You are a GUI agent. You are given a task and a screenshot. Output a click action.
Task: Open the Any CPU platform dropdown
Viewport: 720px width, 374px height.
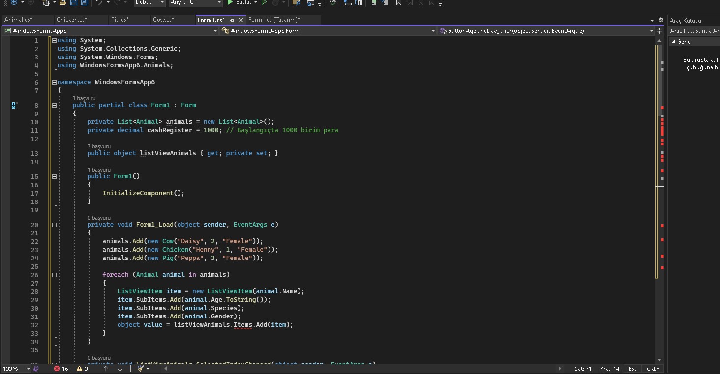click(195, 2)
